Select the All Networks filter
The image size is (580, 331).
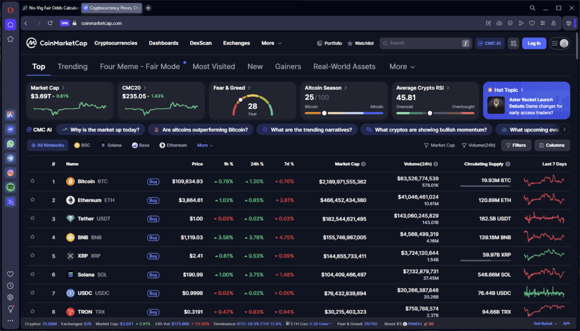(48, 145)
